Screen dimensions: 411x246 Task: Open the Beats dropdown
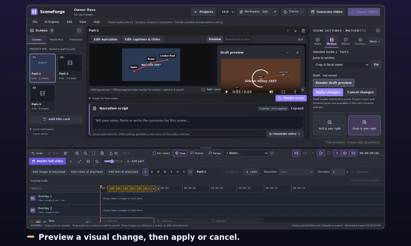click(246, 153)
